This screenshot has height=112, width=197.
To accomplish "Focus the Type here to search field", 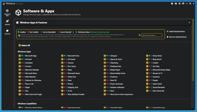I will tap(152, 35).
